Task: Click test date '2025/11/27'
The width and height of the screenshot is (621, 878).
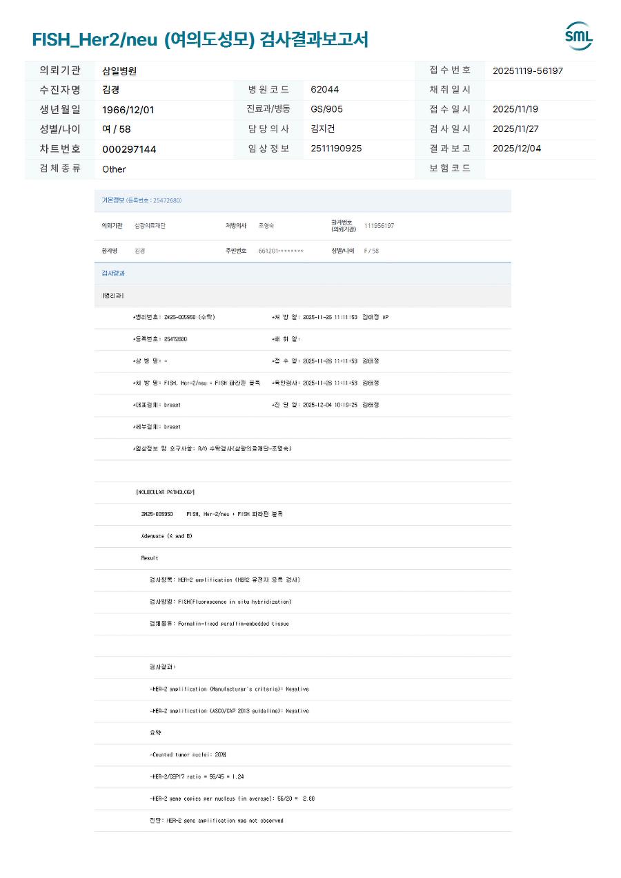Action: click(515, 129)
